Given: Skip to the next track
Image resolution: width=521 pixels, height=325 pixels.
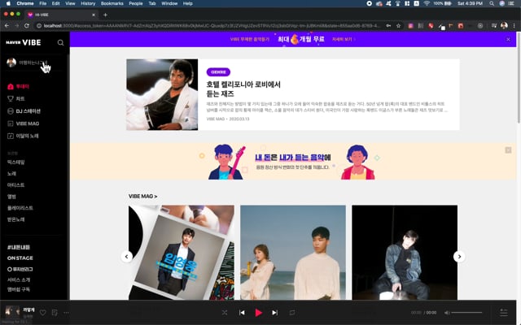Looking at the screenshot, I should pos(275,312).
